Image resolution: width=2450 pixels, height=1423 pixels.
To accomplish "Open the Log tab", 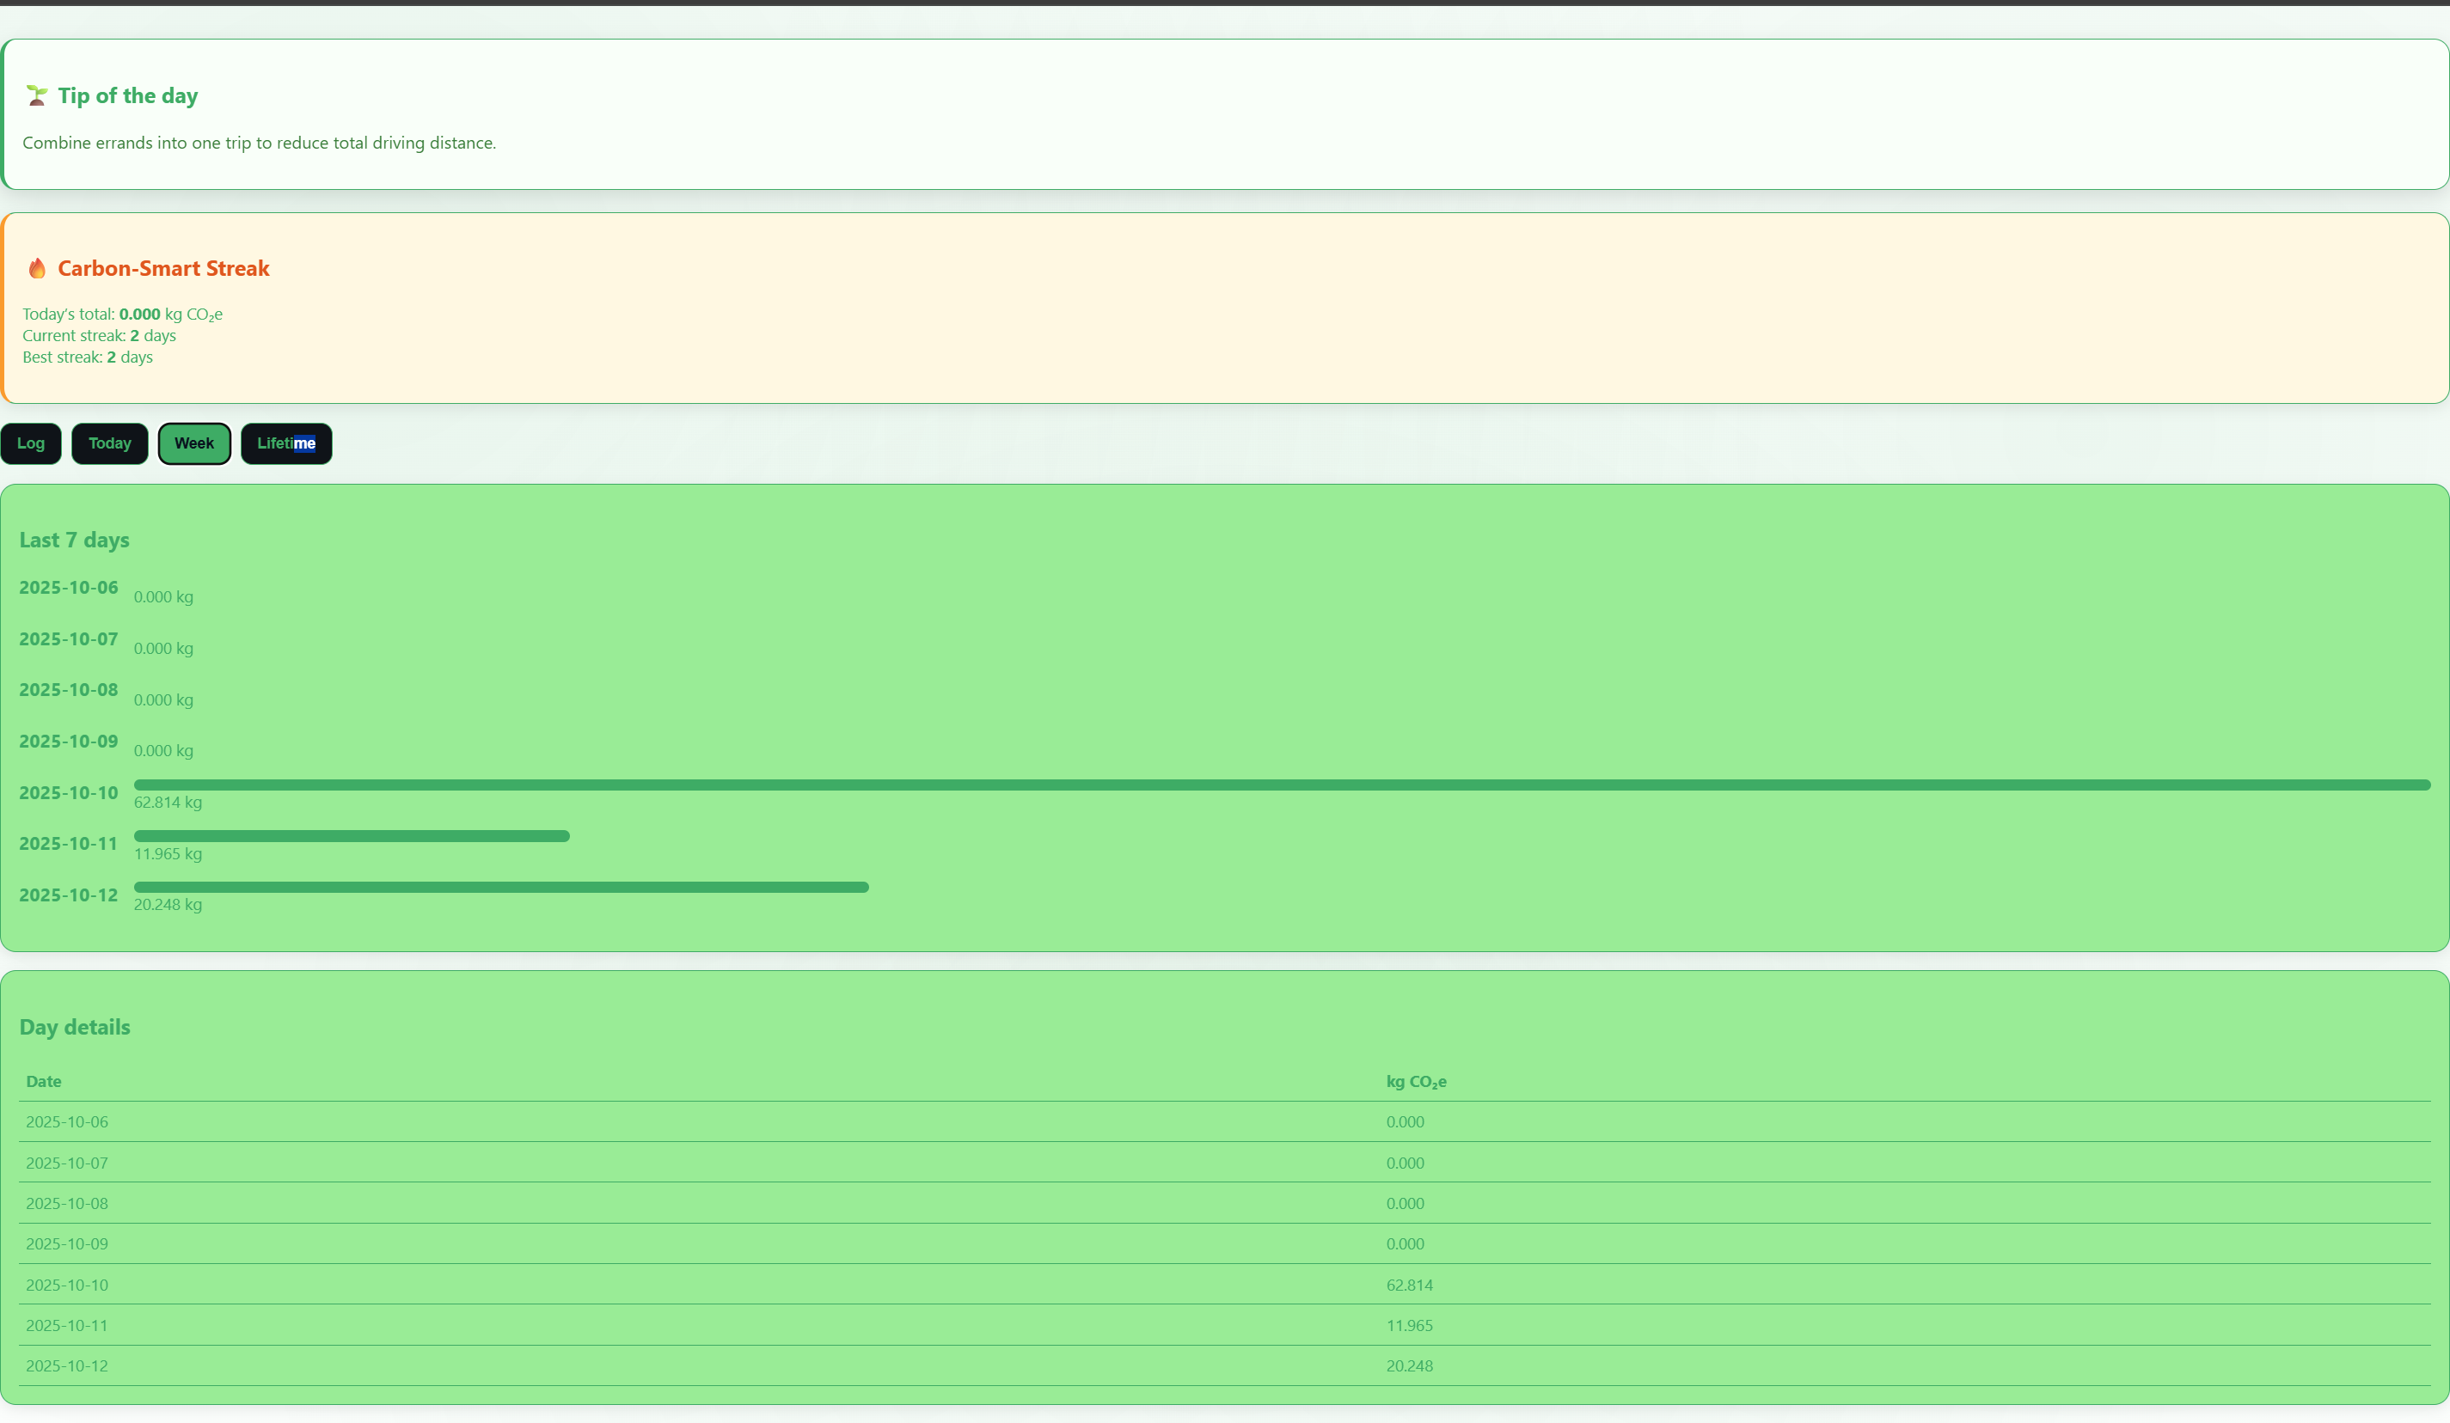I will (x=31, y=443).
